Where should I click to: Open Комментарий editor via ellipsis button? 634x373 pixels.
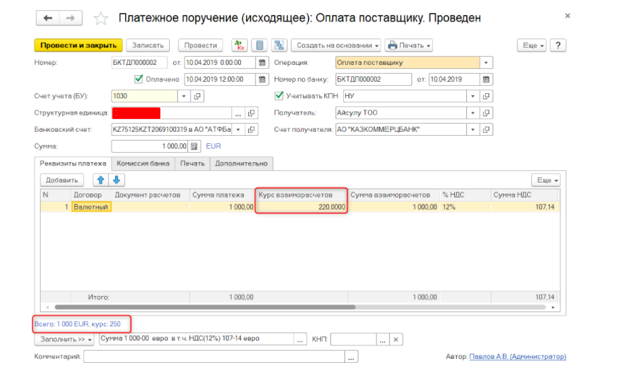point(351,357)
